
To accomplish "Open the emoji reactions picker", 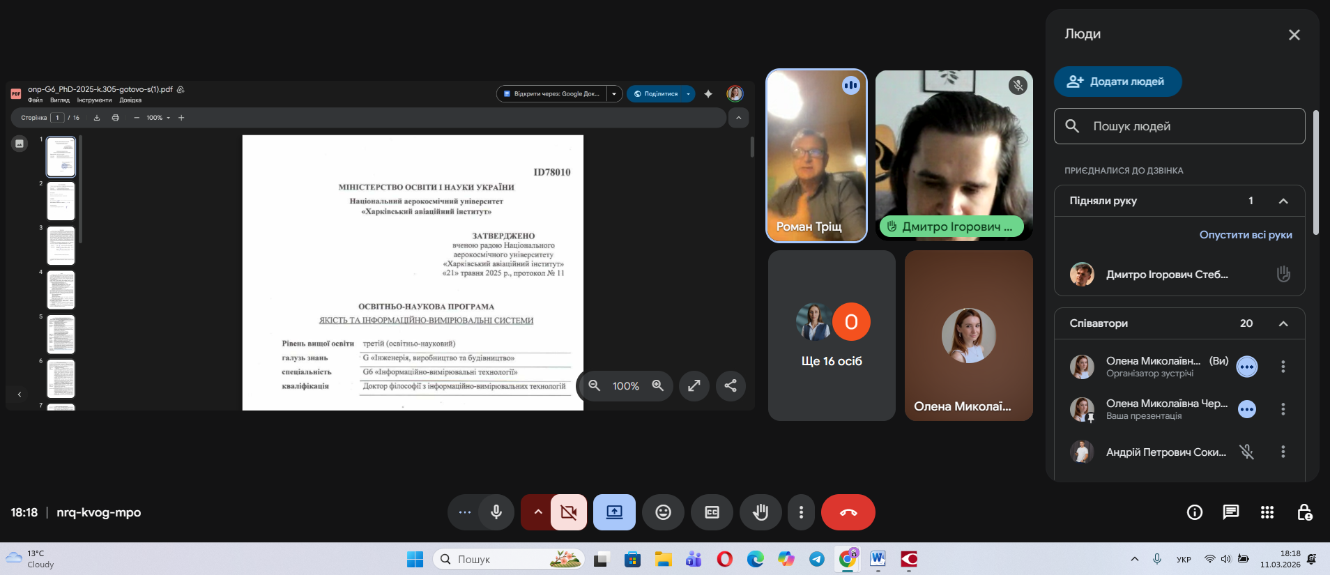I will (x=663, y=512).
